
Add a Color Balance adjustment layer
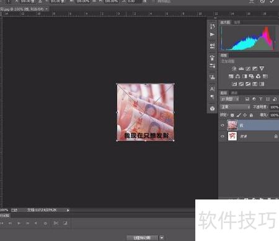click(238, 76)
